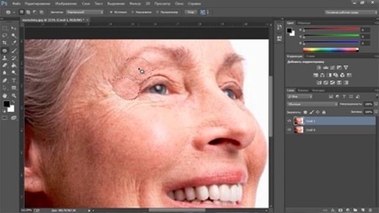This screenshot has height=213, width=379.
Task: Toggle lock image pixels brush icon
Action: point(311,112)
